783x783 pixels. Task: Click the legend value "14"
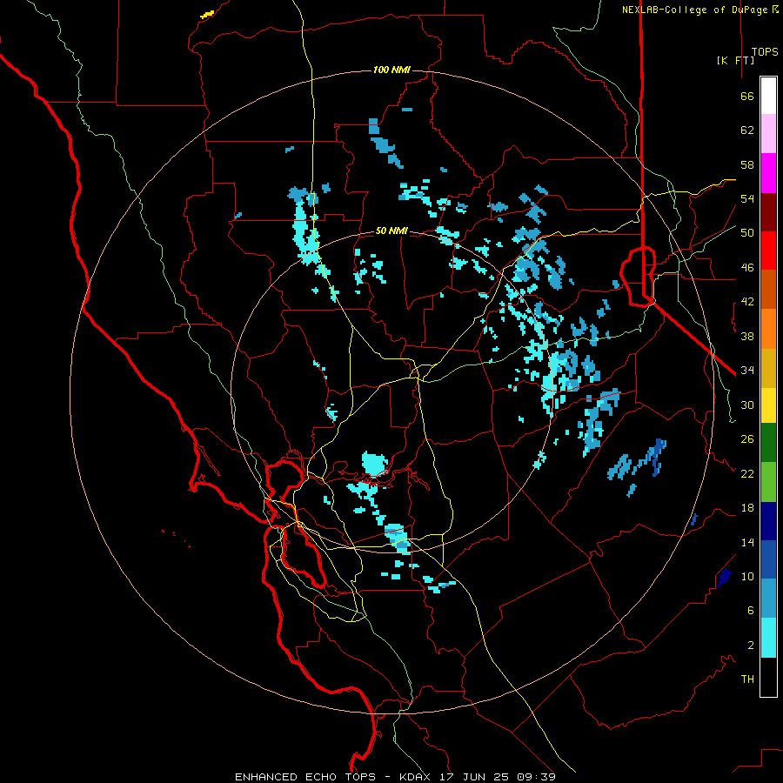click(x=747, y=542)
